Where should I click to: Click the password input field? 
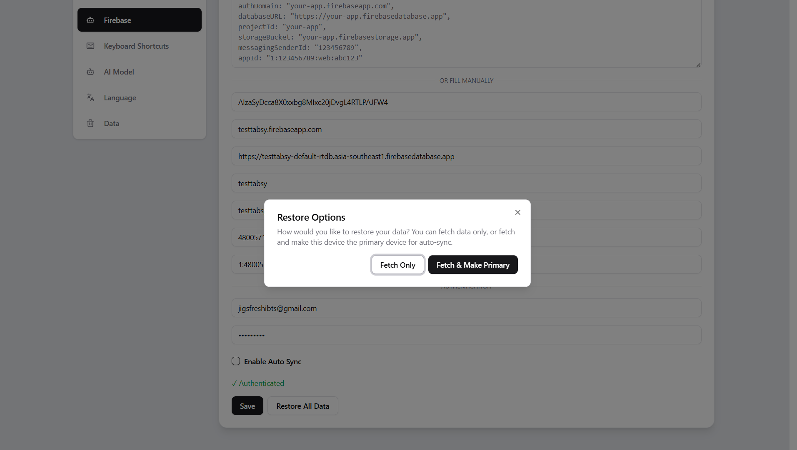[x=467, y=335]
